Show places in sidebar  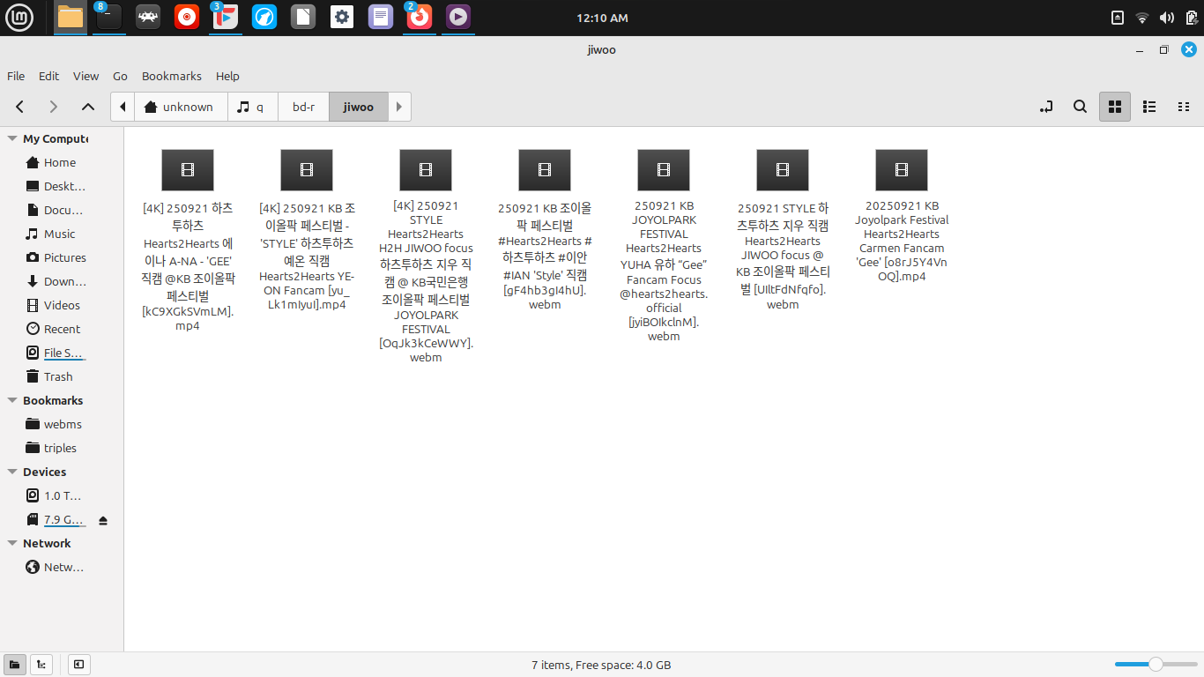pos(15,665)
